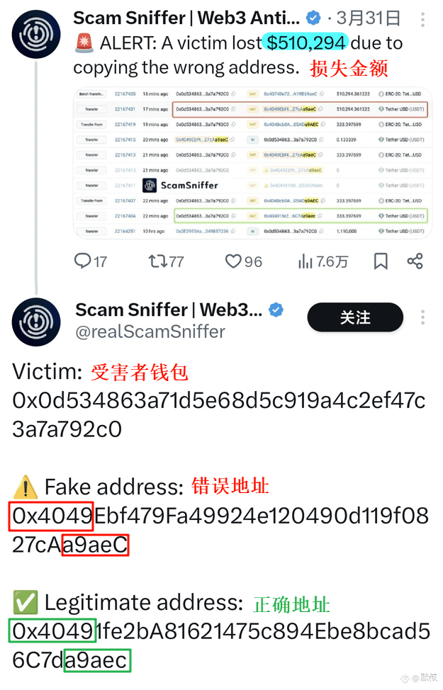Viewport: 443px width, 690px height.
Task: Click the victim wallet address text
Action: pos(219,414)
